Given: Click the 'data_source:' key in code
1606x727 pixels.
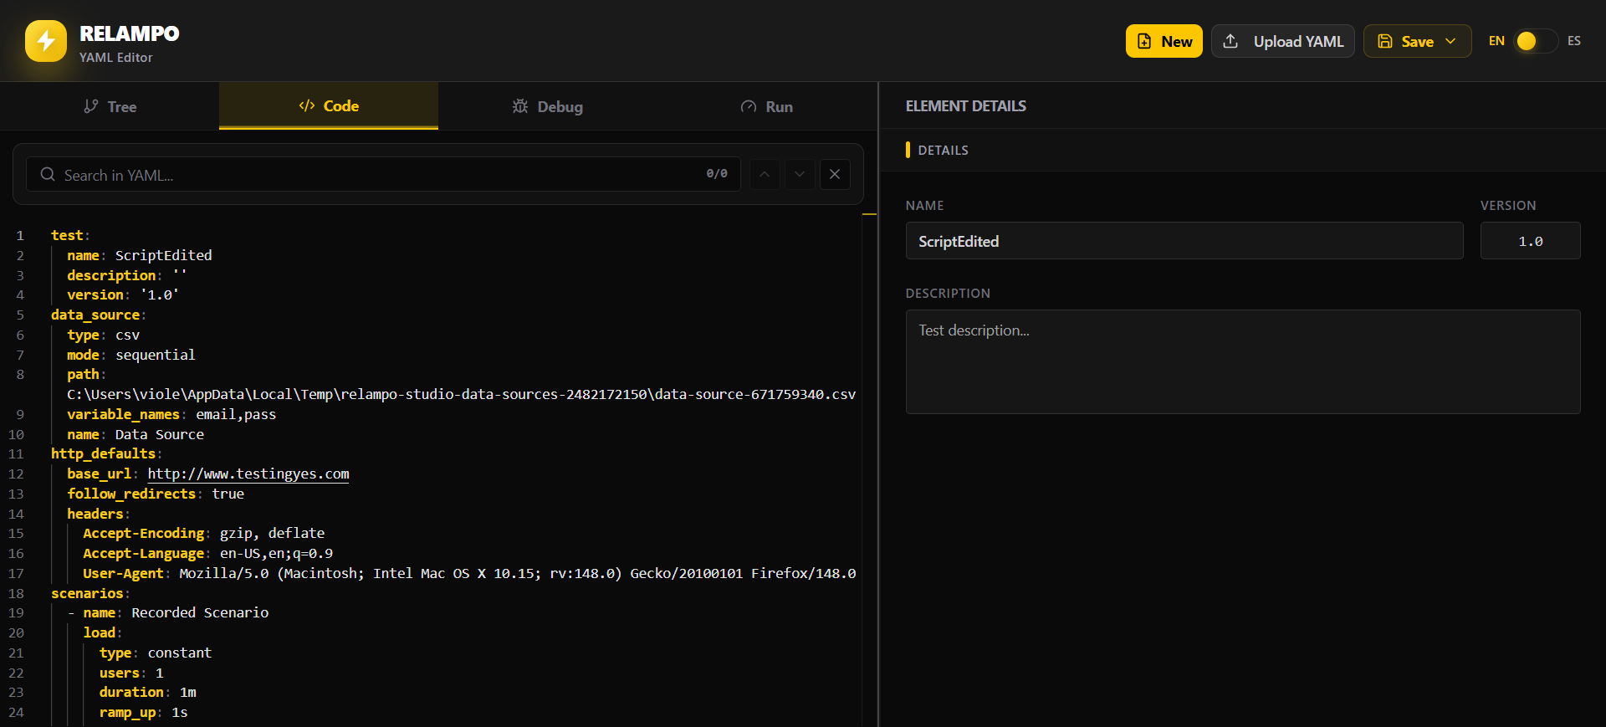Looking at the screenshot, I should coord(99,315).
